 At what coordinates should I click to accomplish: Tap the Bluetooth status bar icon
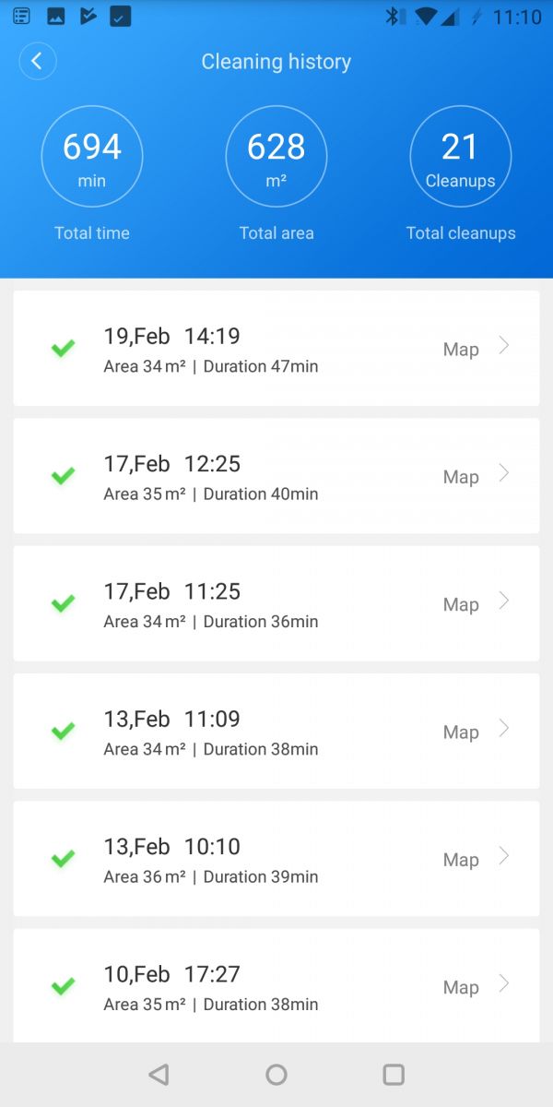click(x=393, y=17)
